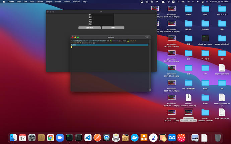The width and height of the screenshot is (231, 144).
Task: Open the site folder on the desktop
Action: [205, 69]
